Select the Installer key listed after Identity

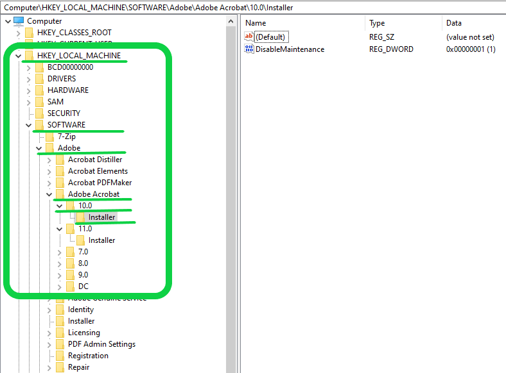coord(82,321)
